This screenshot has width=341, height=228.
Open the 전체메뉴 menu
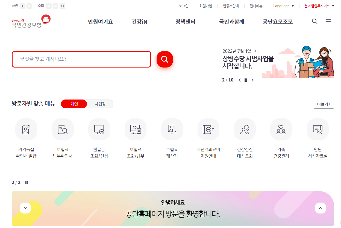pos(256,6)
